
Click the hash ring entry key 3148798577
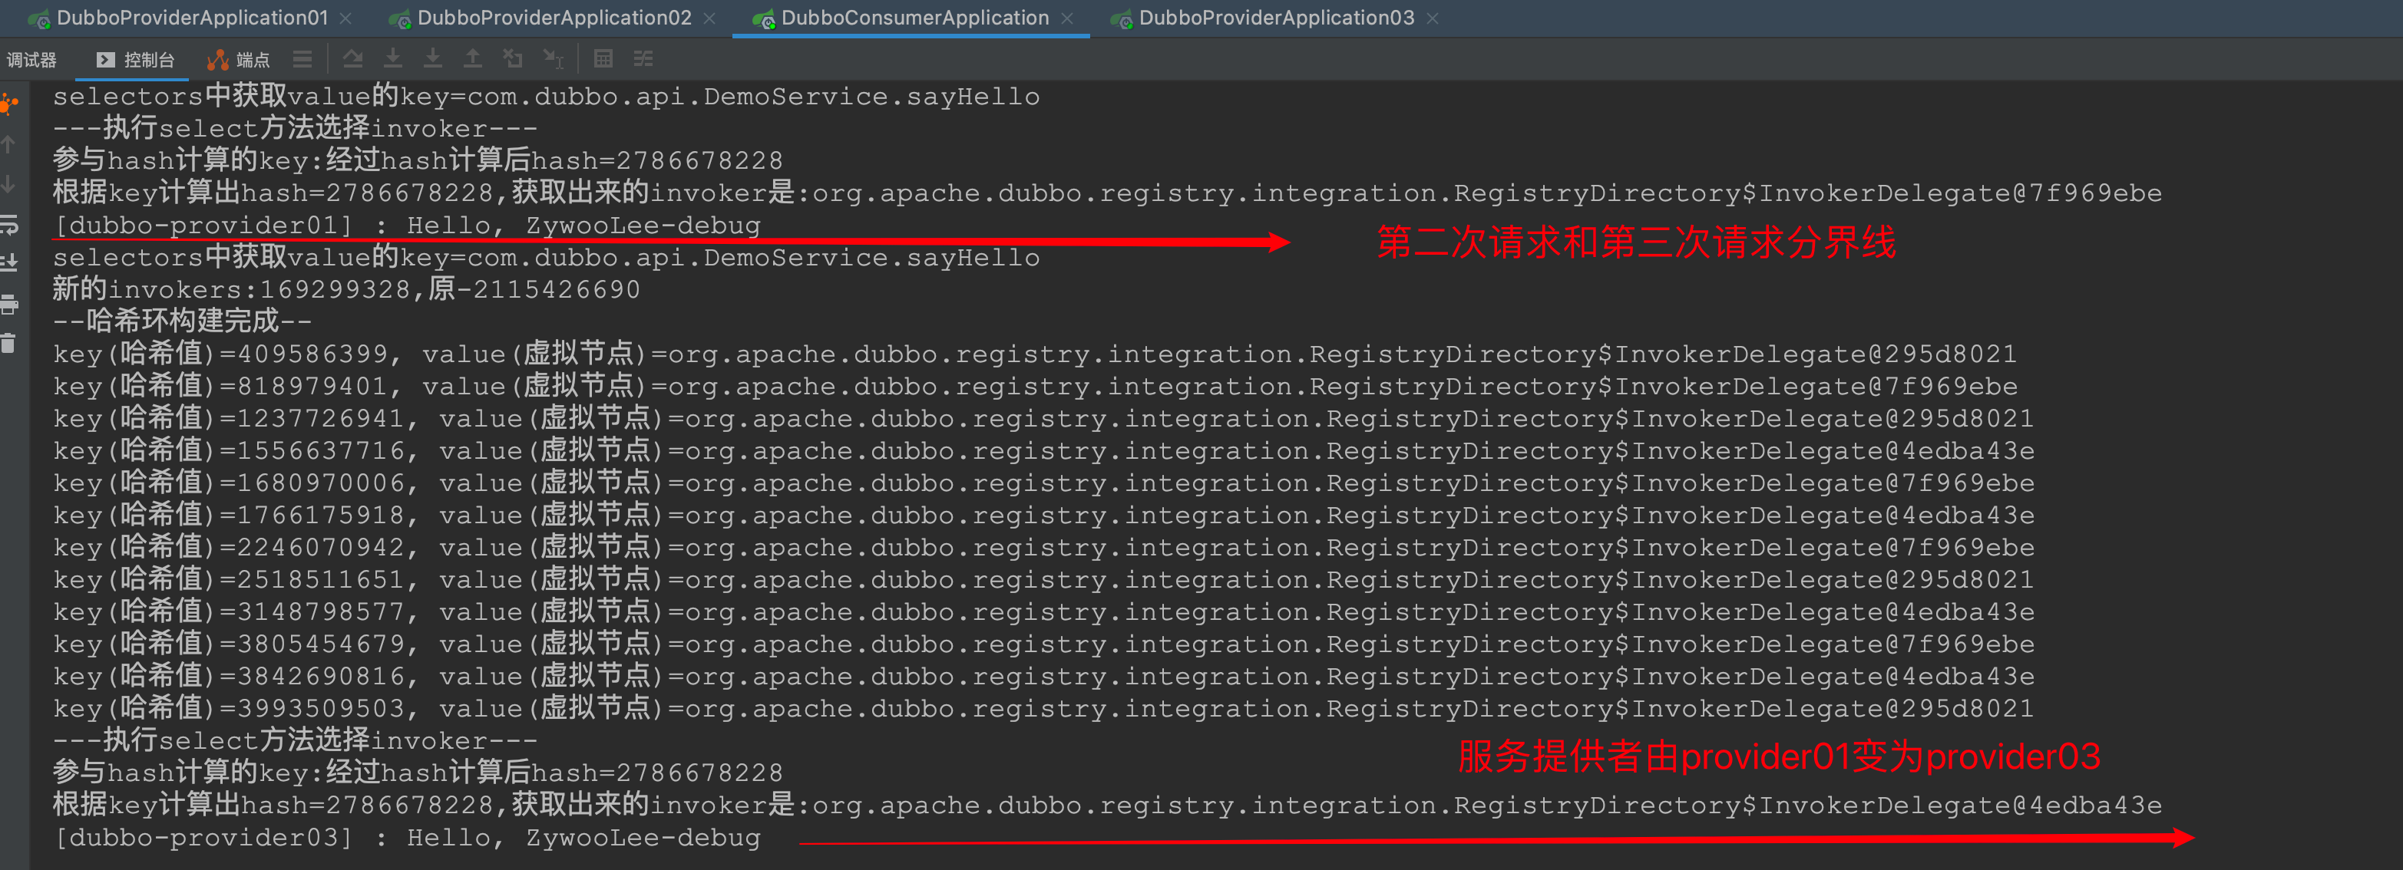[1043, 611]
